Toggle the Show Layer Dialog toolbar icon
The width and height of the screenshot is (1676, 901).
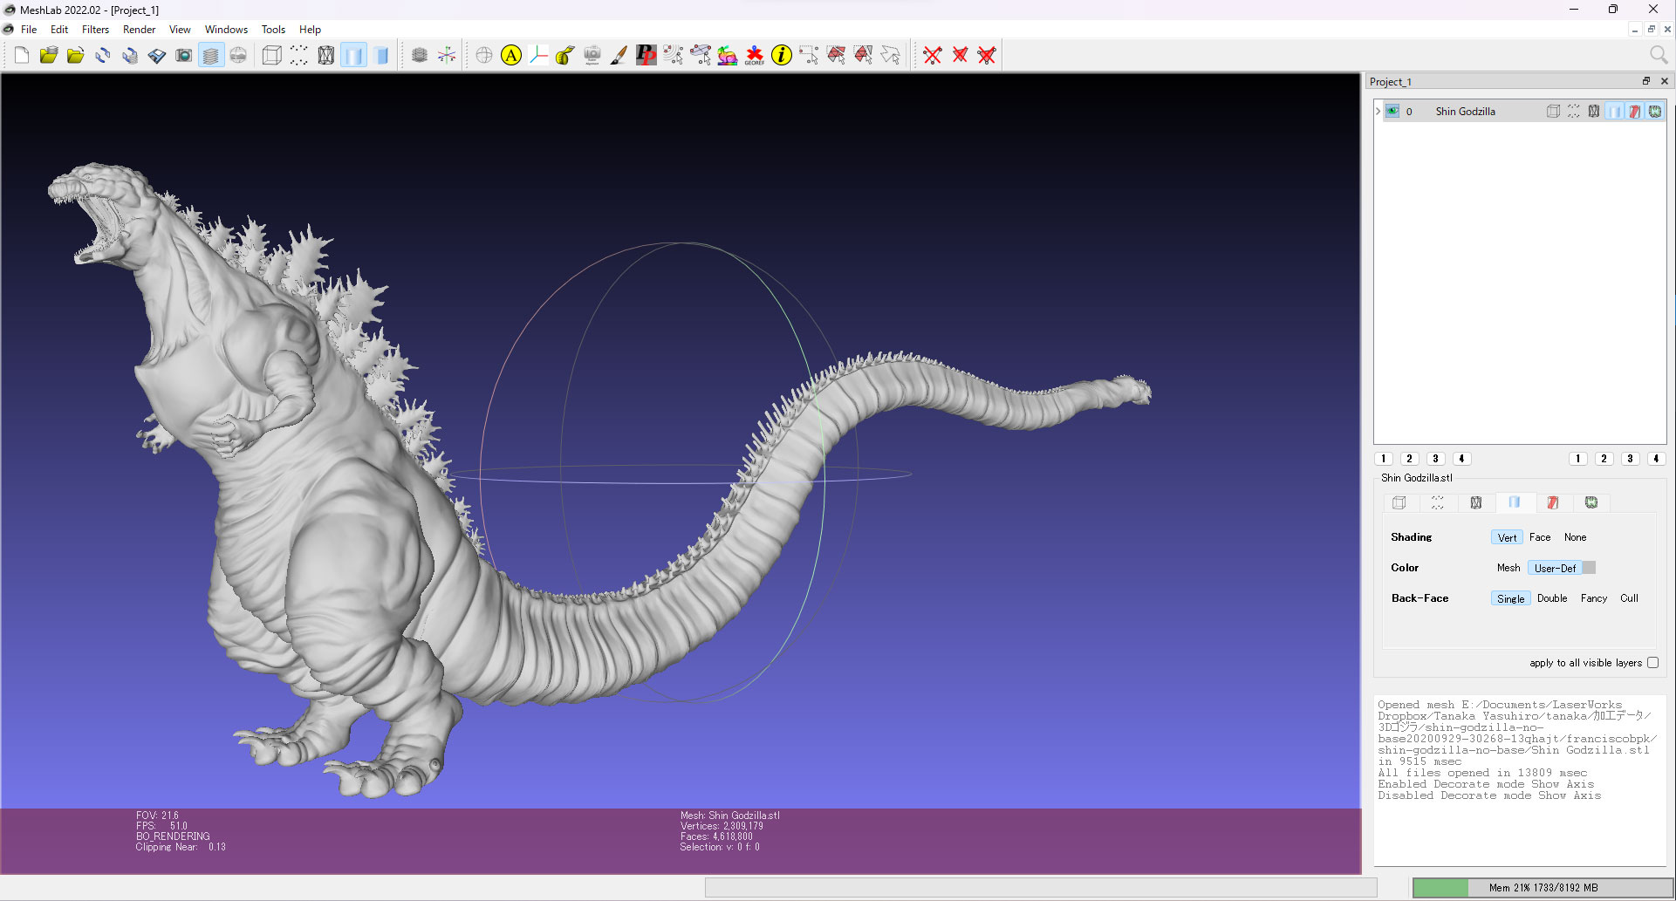211,56
